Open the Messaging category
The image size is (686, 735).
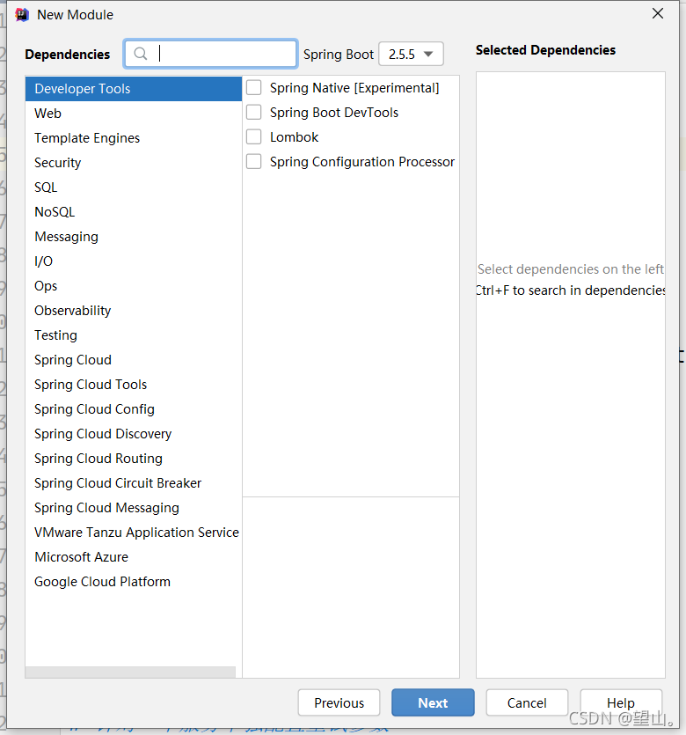(x=134, y=237)
